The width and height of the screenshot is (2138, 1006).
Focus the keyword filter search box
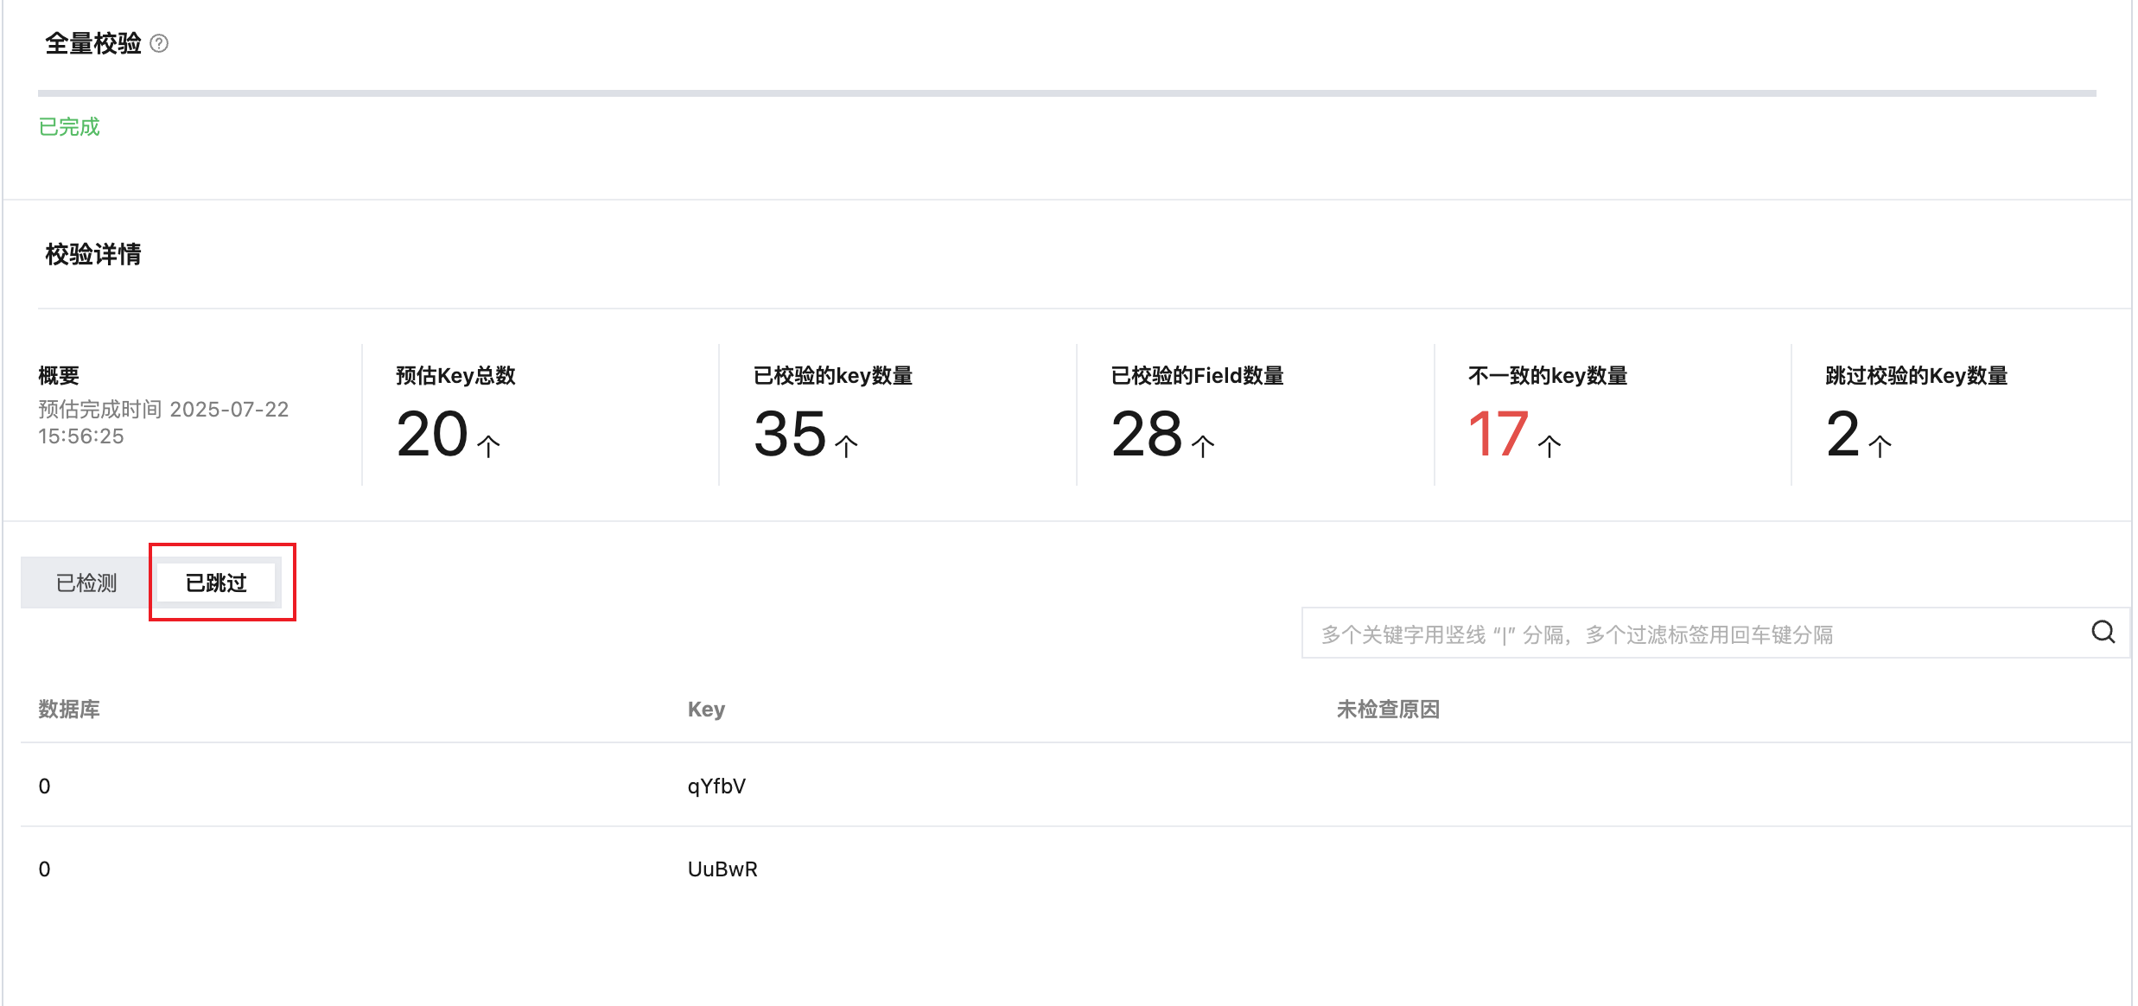(x=1685, y=634)
